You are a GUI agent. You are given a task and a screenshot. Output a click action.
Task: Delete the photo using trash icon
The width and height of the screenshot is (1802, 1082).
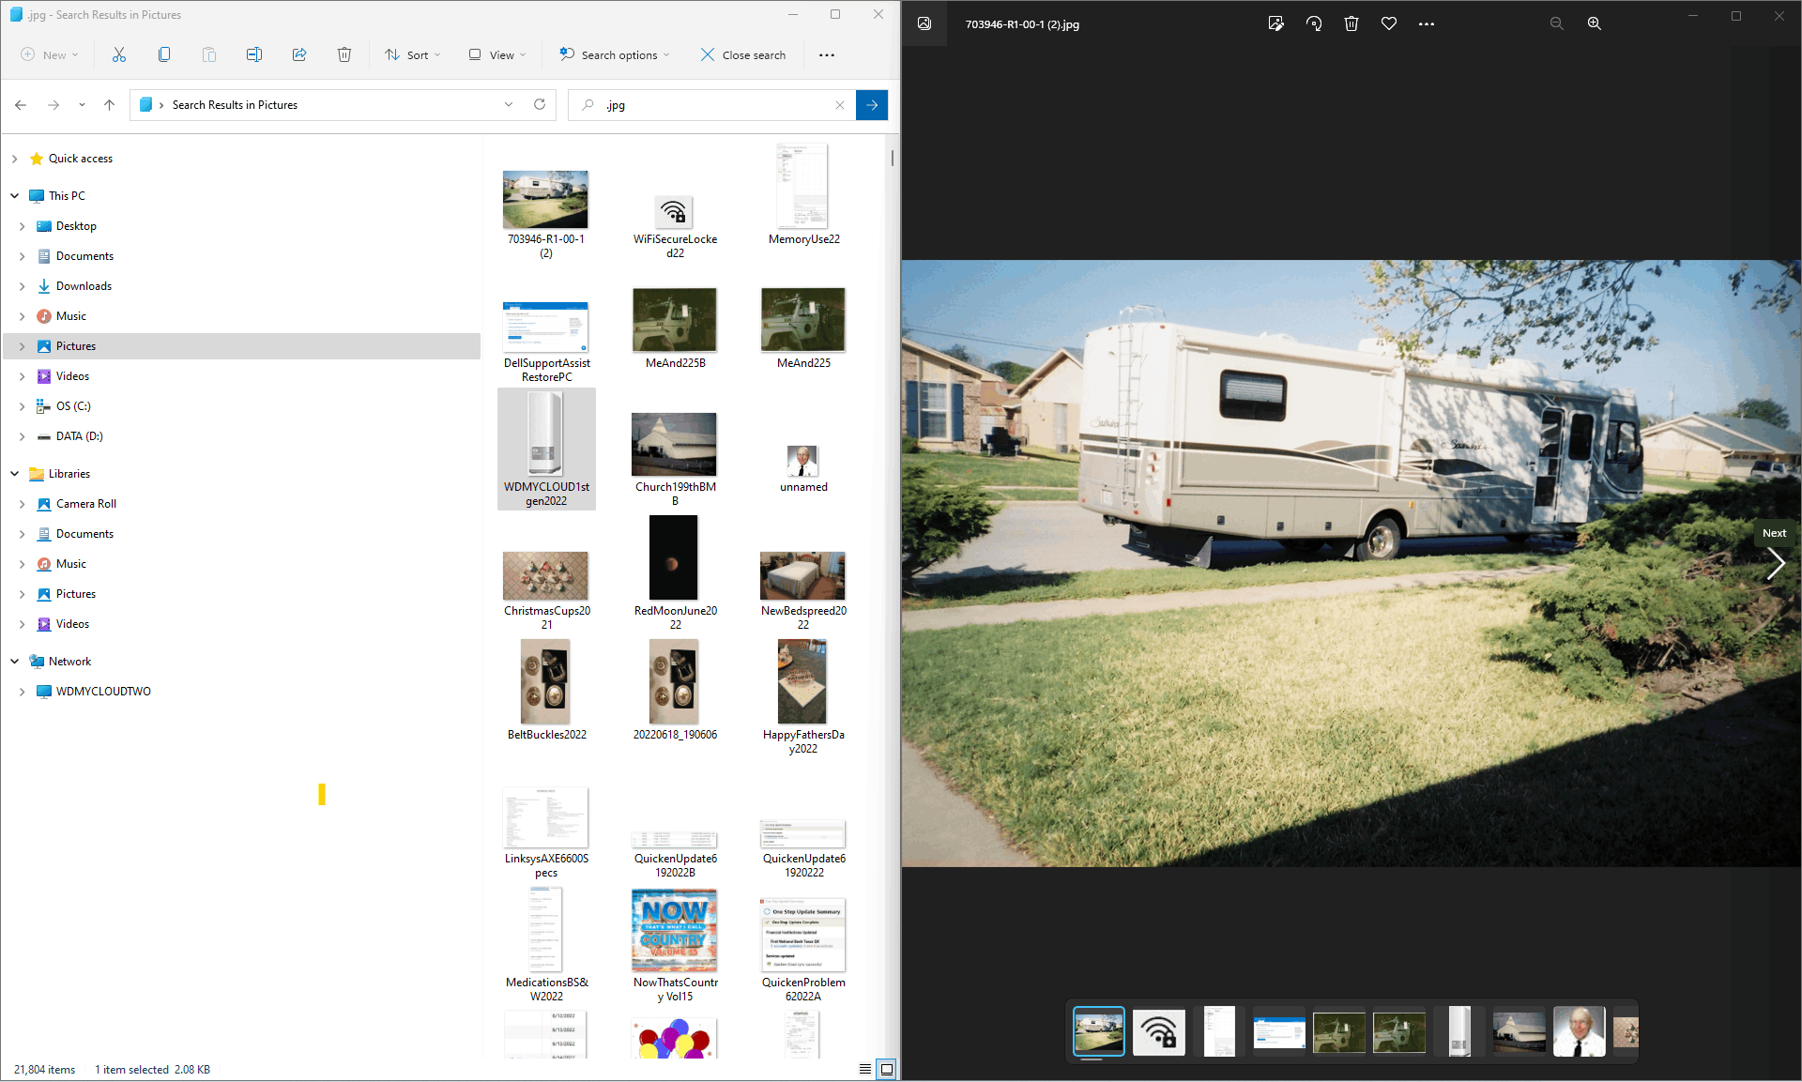click(x=1351, y=24)
